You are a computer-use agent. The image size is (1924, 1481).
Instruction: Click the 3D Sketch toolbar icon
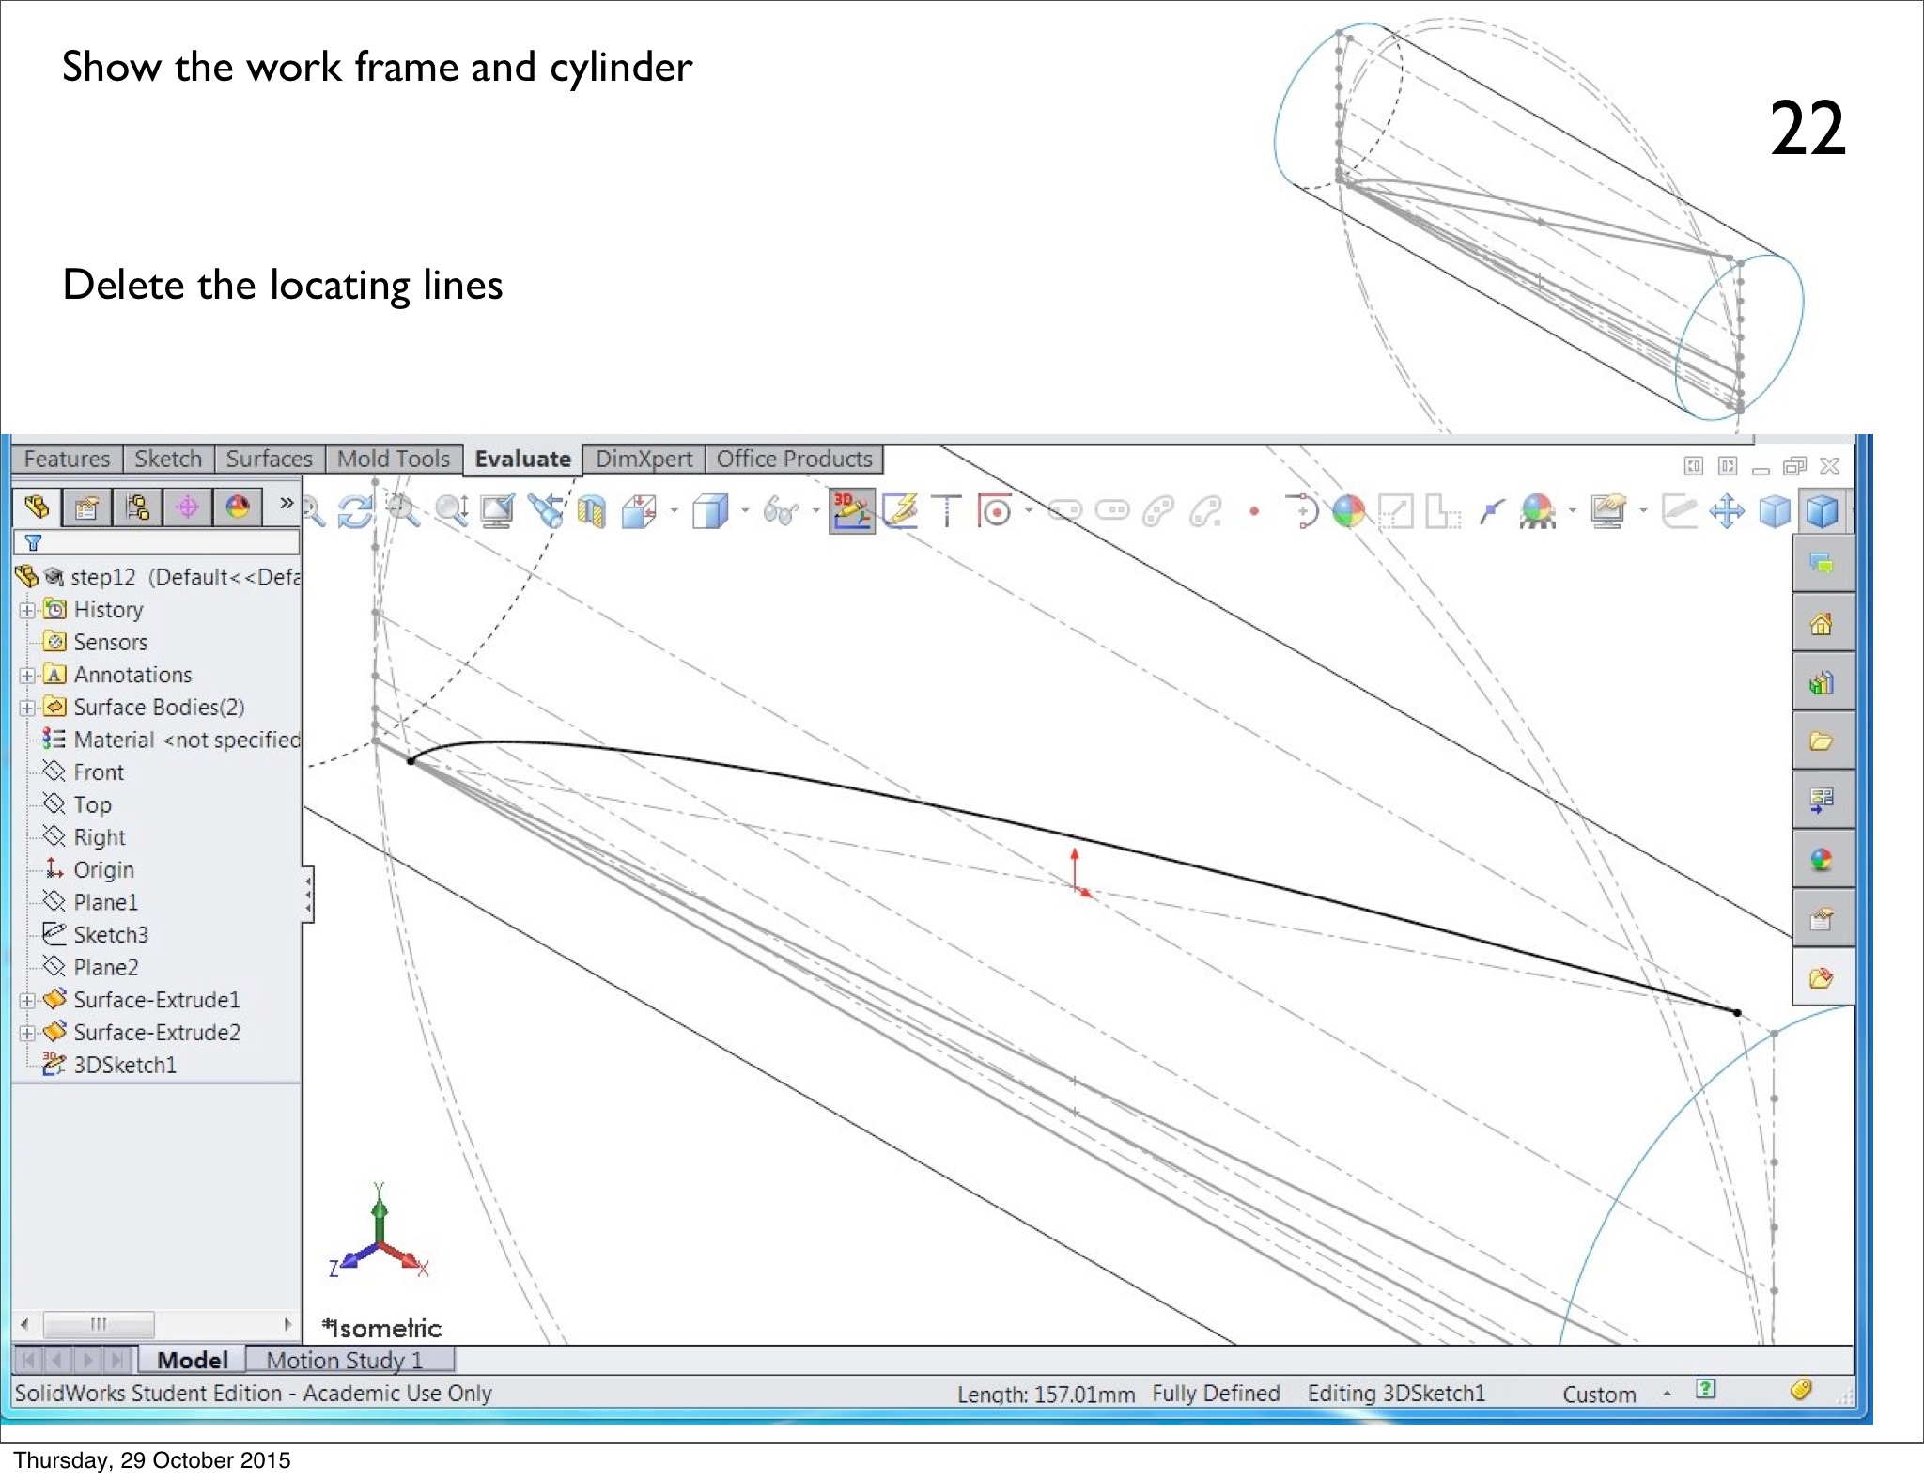click(851, 511)
